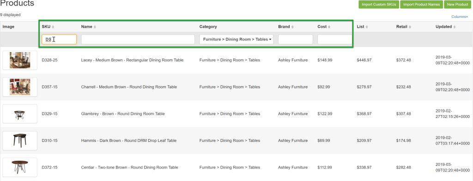Screen dimensions: 473x181
Task: Click Hammis - Dark Brown product name
Action: pos(129,140)
